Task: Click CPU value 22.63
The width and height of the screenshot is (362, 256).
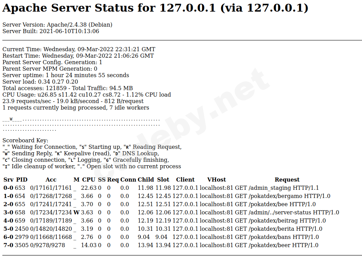Action: point(89,188)
